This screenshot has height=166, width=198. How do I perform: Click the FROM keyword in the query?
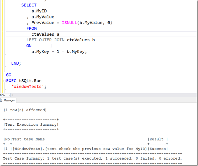coord(32,28)
